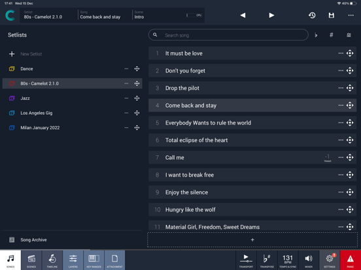Viewport: 361px width, 270px height.
Task: Go to next scene arrow
Action: (271, 16)
